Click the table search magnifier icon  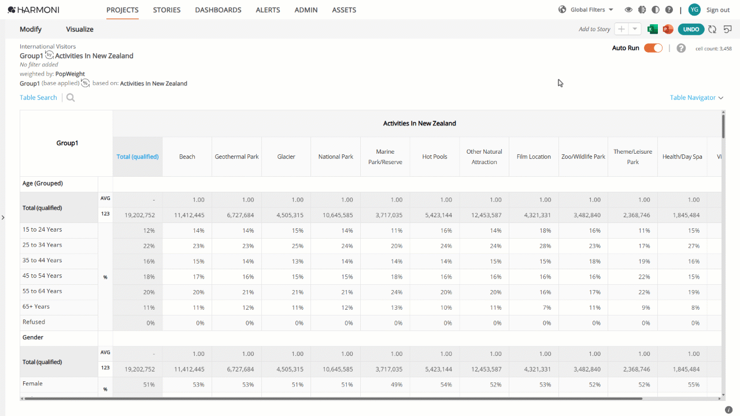tap(71, 98)
